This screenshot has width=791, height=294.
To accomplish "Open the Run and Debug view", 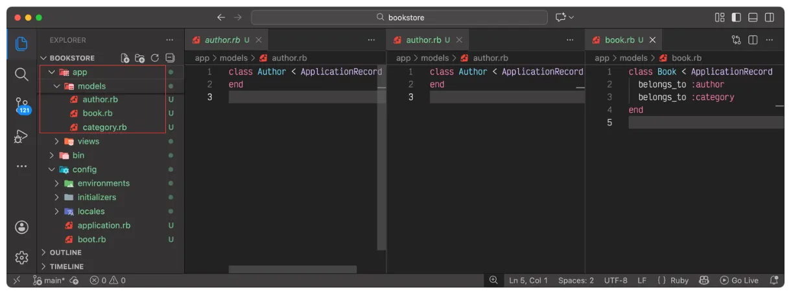I will 21,136.
